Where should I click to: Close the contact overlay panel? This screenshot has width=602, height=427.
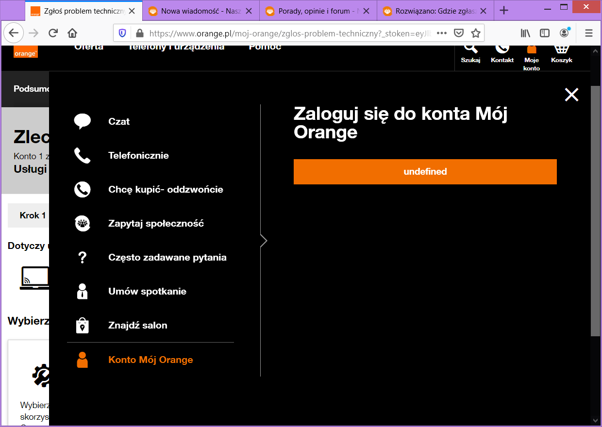(x=571, y=95)
